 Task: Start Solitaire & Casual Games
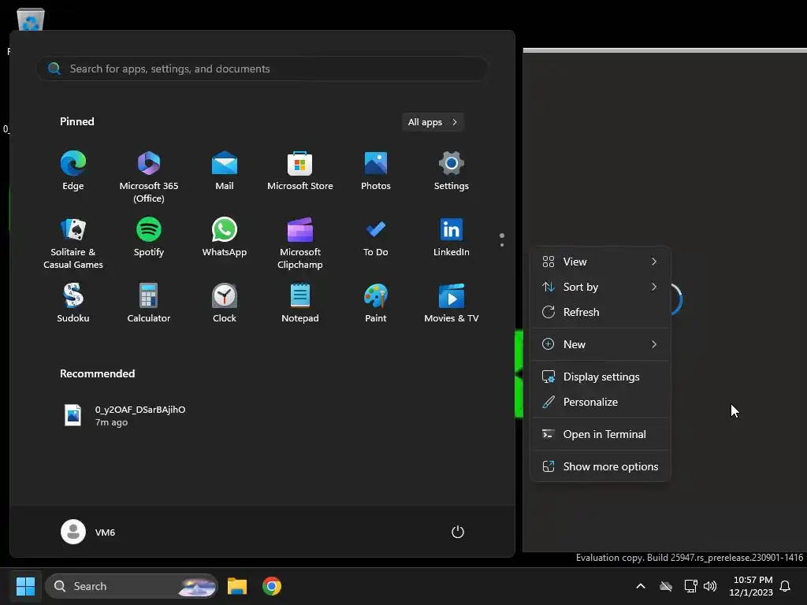point(73,243)
